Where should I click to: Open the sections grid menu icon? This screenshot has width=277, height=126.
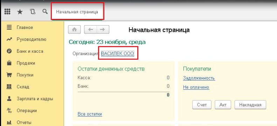coord(7,12)
